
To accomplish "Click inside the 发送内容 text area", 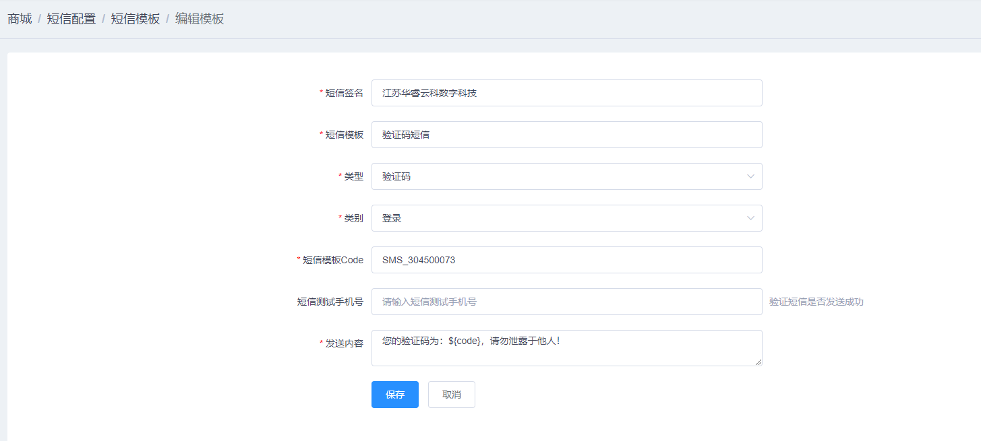I will (566, 348).
